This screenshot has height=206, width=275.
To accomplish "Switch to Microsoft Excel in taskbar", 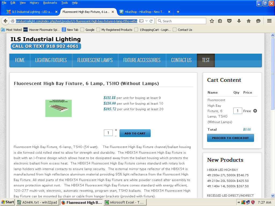I will (125, 202).
